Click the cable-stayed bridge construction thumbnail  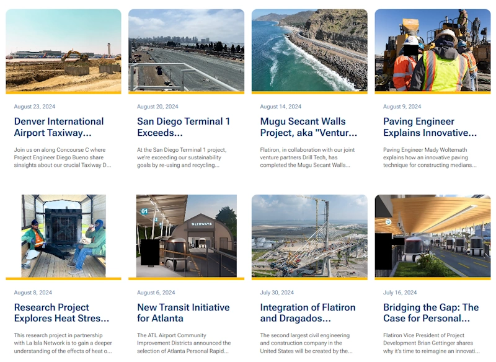[309, 236]
